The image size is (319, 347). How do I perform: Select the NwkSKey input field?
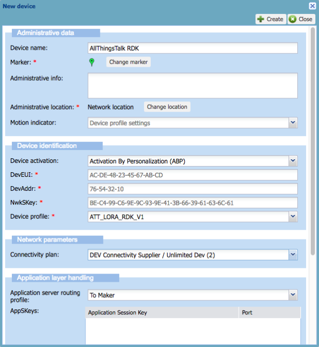(193, 203)
